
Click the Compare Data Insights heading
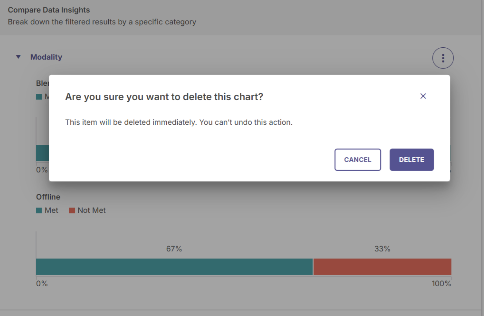click(x=49, y=10)
